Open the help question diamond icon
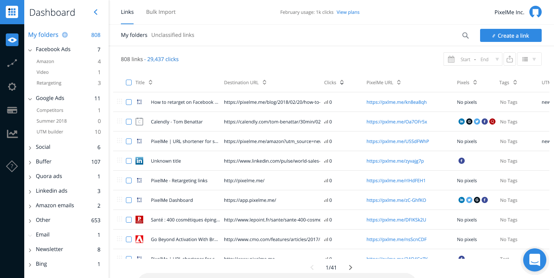The image size is (554, 278). click(12, 166)
